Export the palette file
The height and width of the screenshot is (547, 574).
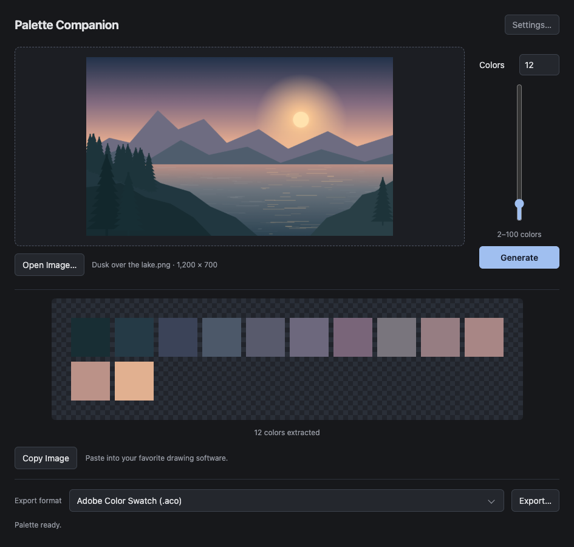pos(535,500)
